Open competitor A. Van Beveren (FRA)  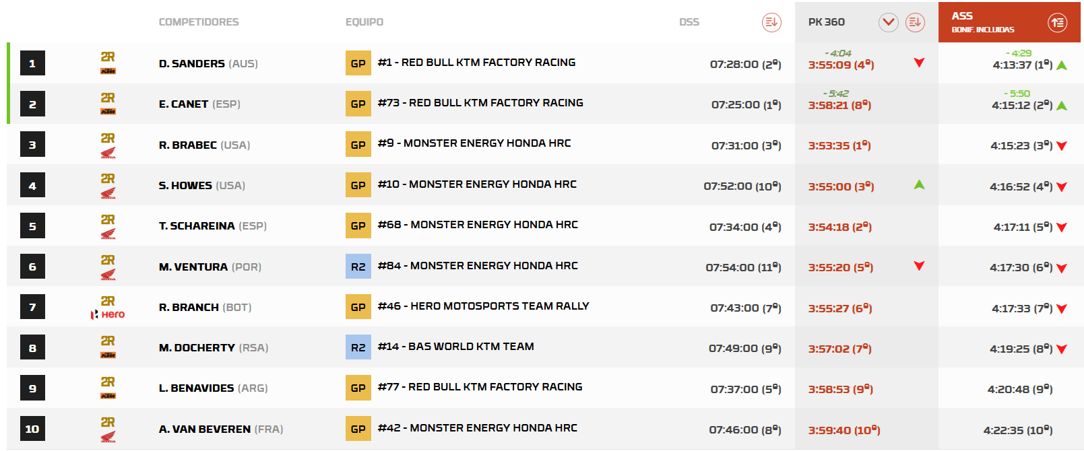[x=221, y=429]
